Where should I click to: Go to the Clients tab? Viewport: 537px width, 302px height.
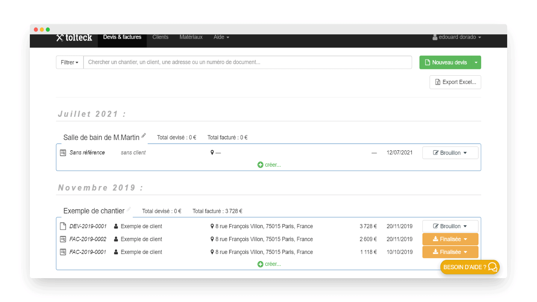click(x=160, y=37)
